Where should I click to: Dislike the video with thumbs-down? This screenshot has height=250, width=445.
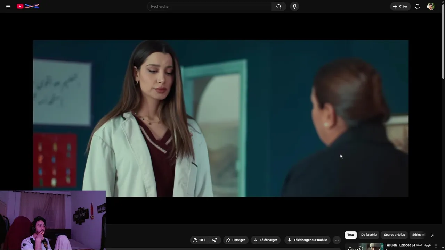215,240
